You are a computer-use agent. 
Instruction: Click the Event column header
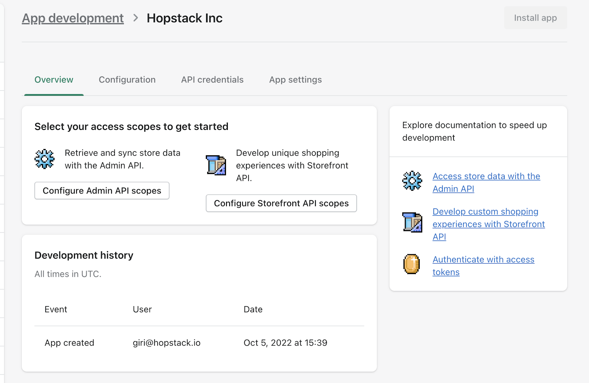tap(56, 309)
